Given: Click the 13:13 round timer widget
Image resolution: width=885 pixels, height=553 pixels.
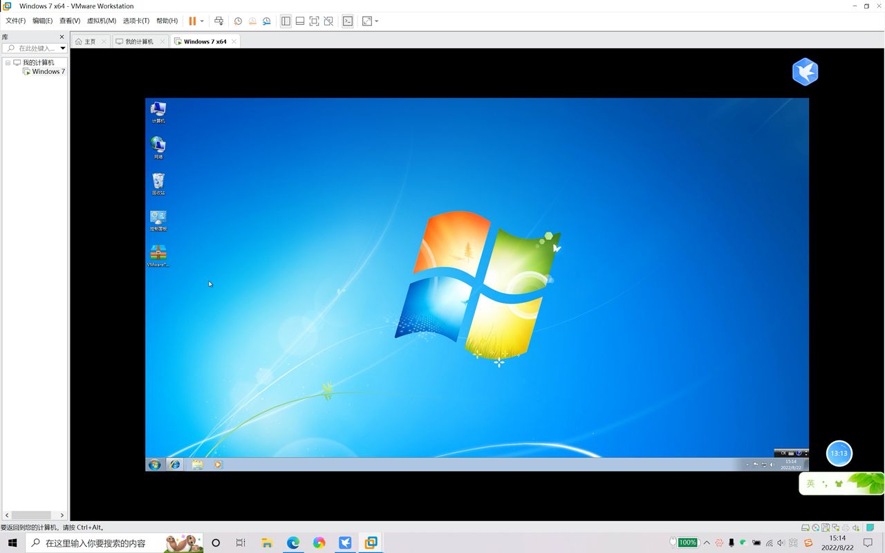Looking at the screenshot, I should point(839,453).
